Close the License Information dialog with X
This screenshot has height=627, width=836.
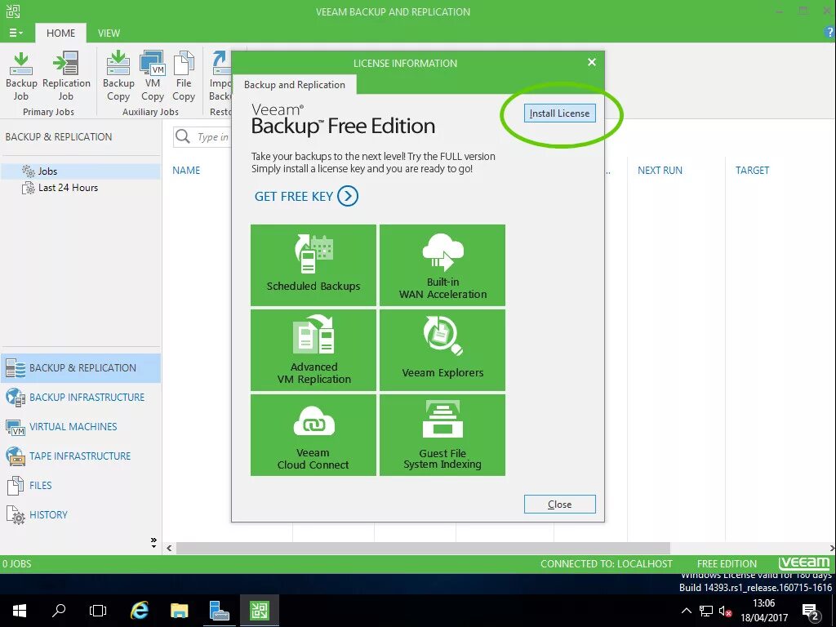pyautogui.click(x=591, y=62)
